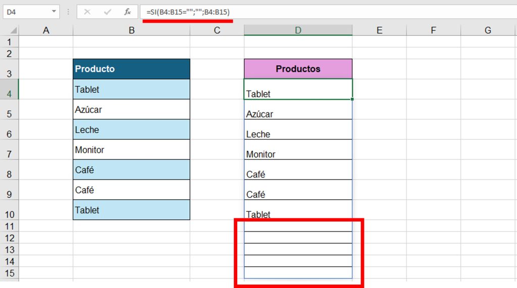Select column G header
Screen dimensions: 517x288
[x=488, y=30]
